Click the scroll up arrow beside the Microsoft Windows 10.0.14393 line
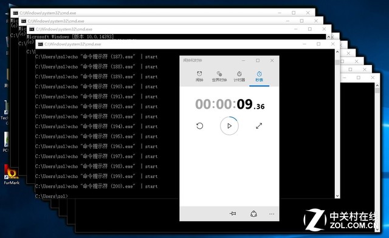Screen dimensions: 389x238 [329, 37]
